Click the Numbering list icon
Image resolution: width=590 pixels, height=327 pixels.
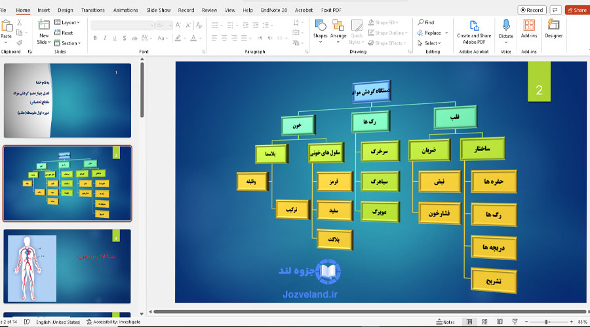(230, 25)
